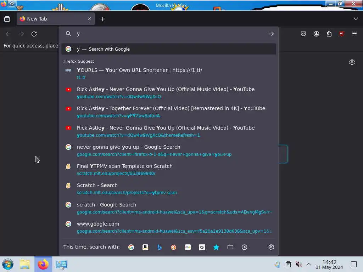Open the Scratch - Search suggestion

(x=168, y=189)
